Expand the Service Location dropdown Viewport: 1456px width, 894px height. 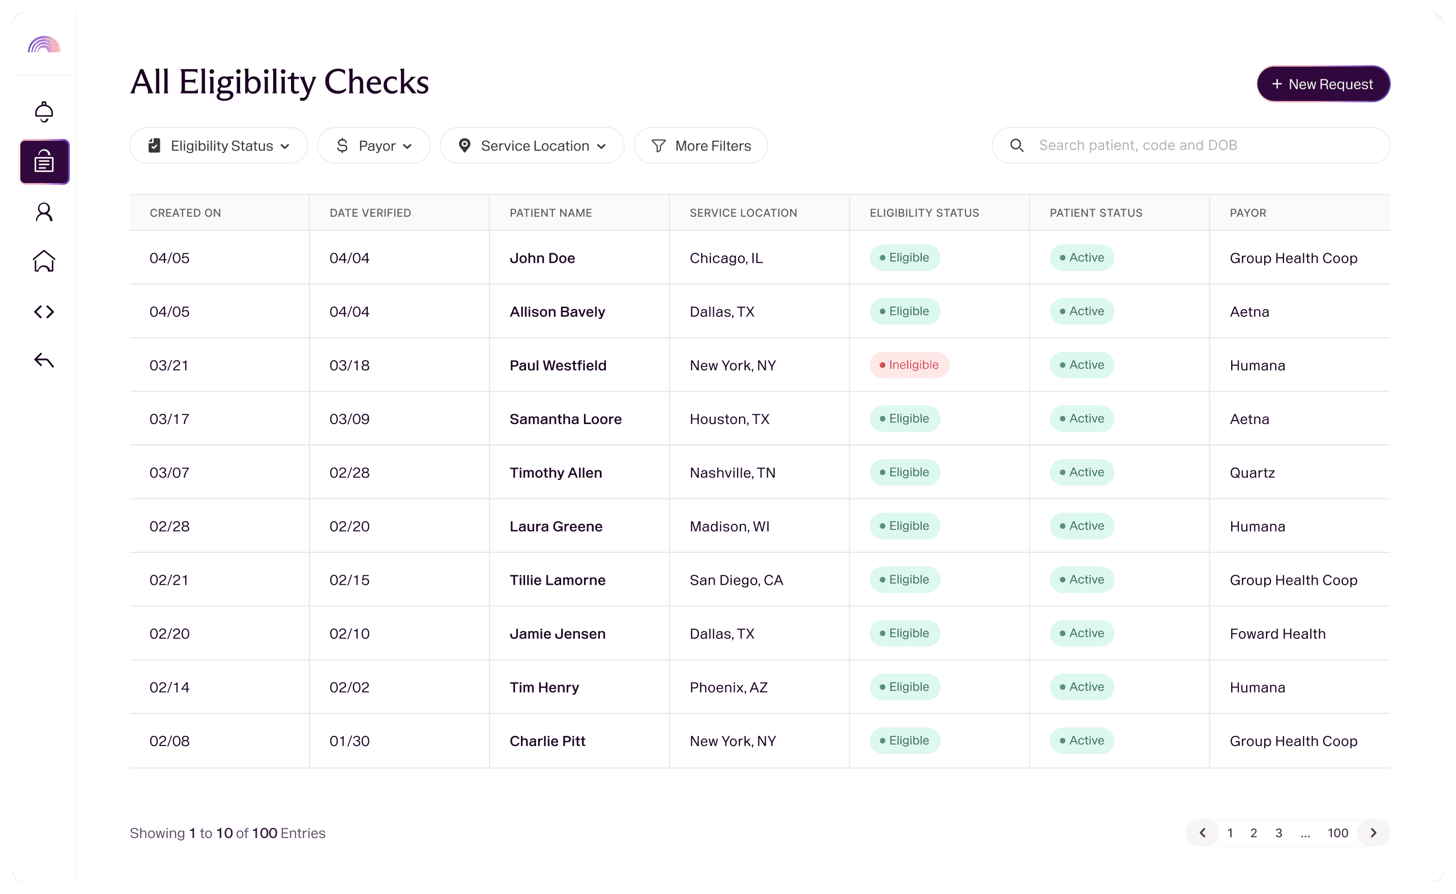(x=532, y=145)
